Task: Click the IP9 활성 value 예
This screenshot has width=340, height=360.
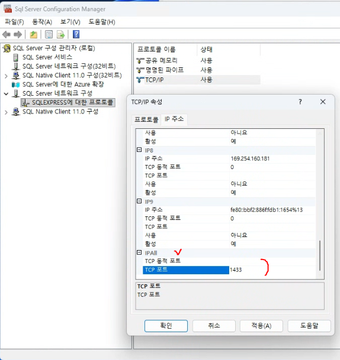Action: click(233, 244)
